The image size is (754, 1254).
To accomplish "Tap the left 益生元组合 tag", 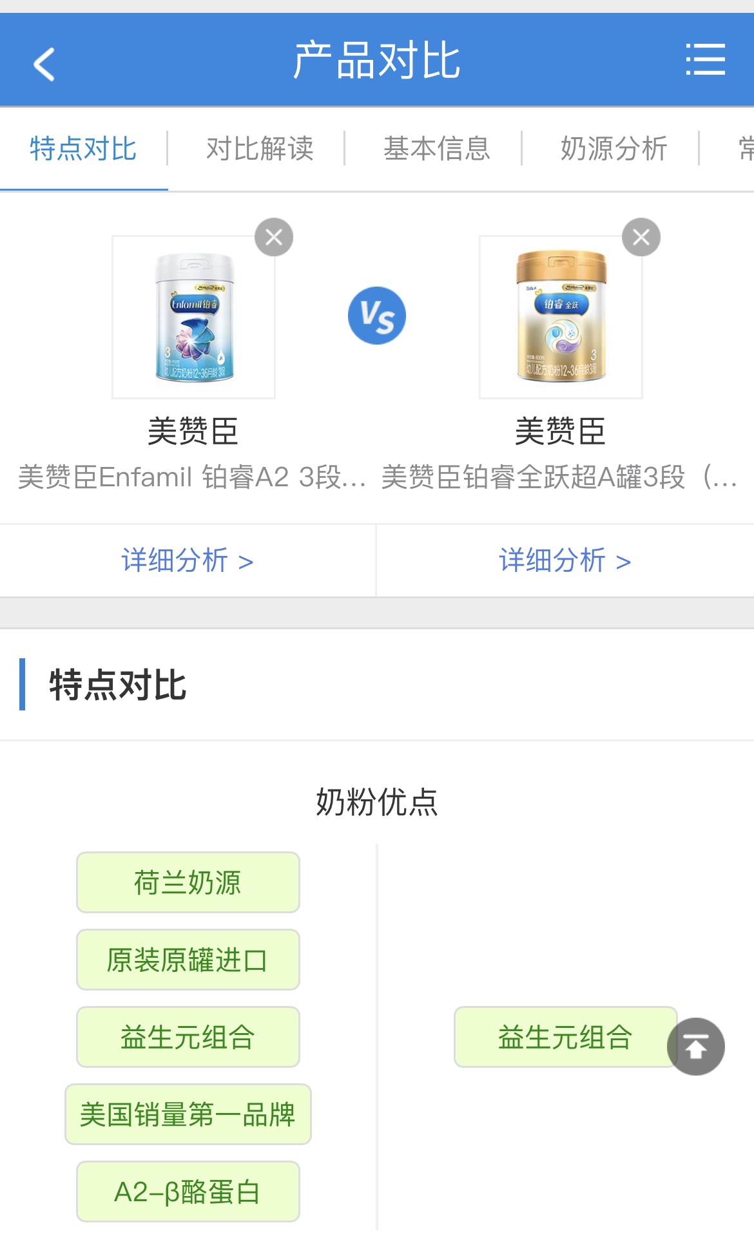I will tap(188, 1037).
